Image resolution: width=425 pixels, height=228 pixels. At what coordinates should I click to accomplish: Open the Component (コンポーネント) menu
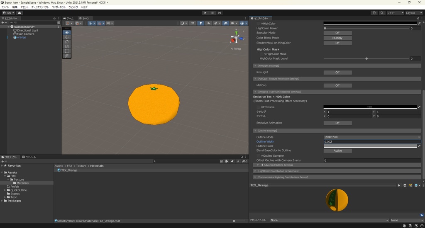point(59,7)
